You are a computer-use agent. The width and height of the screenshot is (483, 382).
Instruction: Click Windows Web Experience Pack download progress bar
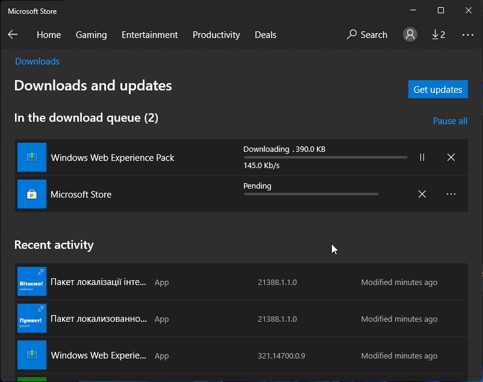325,157
